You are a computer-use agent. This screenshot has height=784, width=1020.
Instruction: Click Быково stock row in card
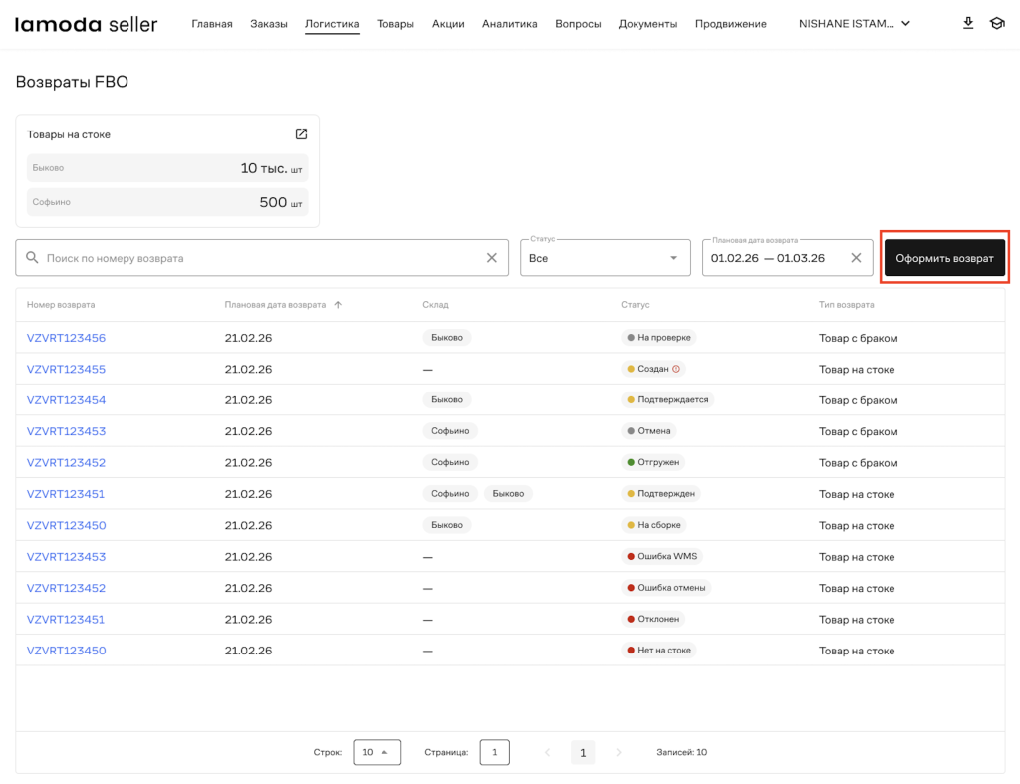tap(167, 168)
